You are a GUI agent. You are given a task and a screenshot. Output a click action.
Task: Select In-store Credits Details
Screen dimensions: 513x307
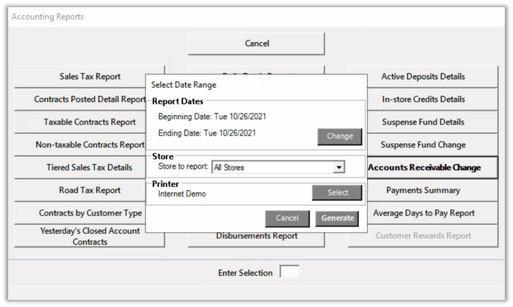423,99
